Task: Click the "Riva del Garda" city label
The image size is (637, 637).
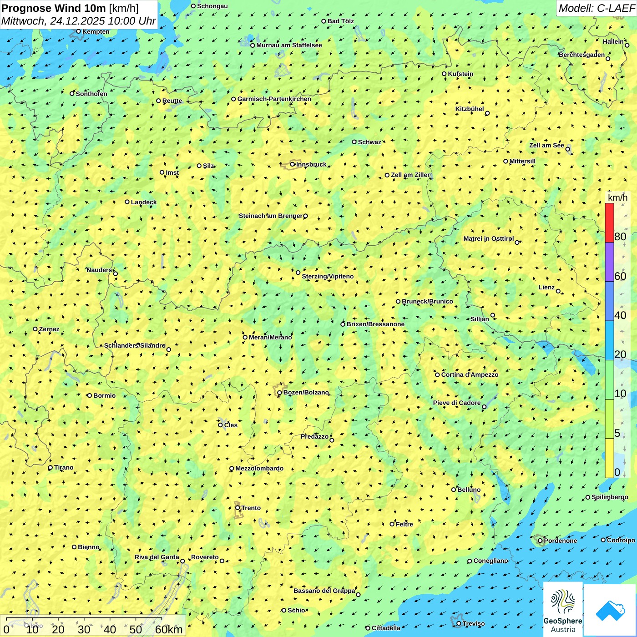Action: click(157, 557)
